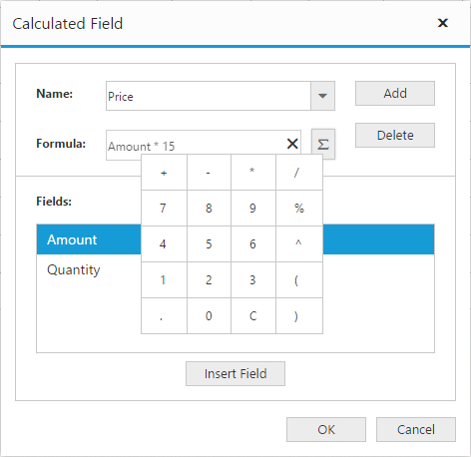Click the Delete button
Viewport: 471px width, 457px height.
point(395,136)
